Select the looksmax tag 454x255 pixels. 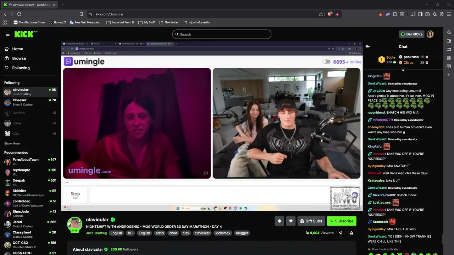pos(223,233)
